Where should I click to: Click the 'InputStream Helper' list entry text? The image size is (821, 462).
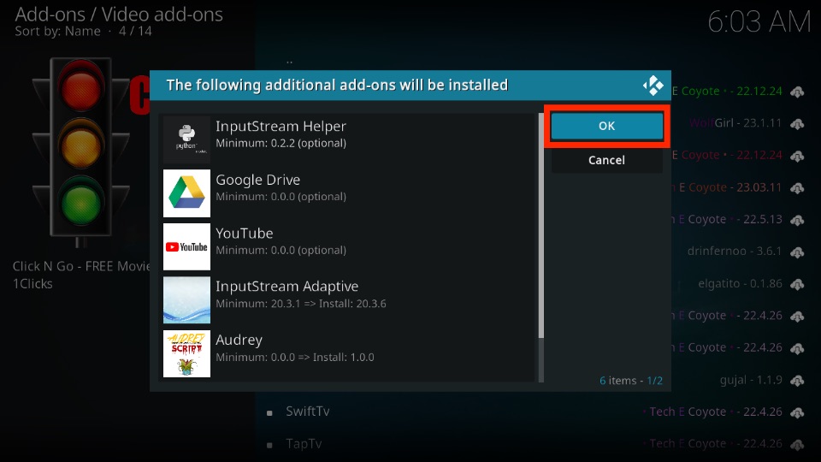pyautogui.click(x=281, y=127)
